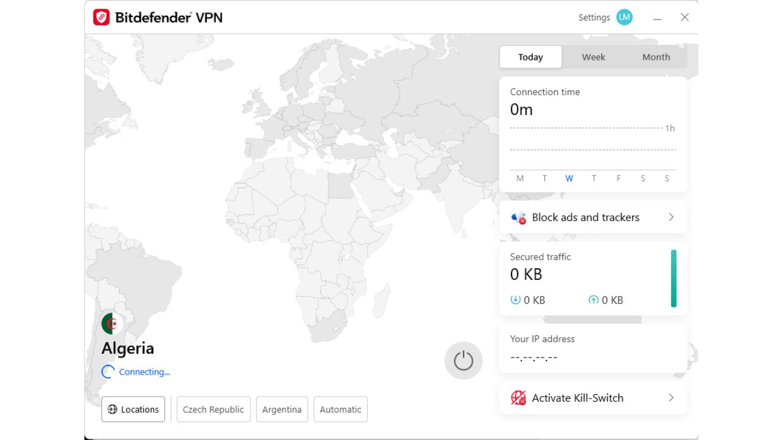Image resolution: width=783 pixels, height=440 pixels.
Task: Open the Block ads and trackers feature
Action: tap(585, 217)
